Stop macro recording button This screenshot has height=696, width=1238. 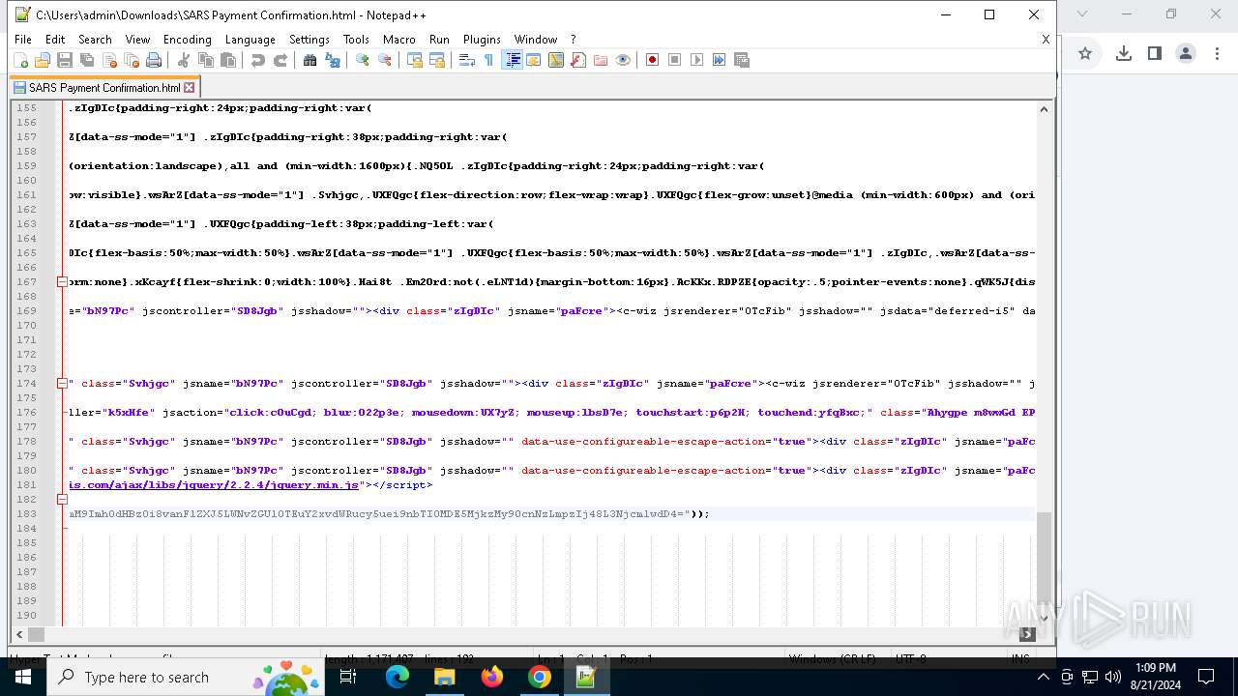click(x=675, y=60)
